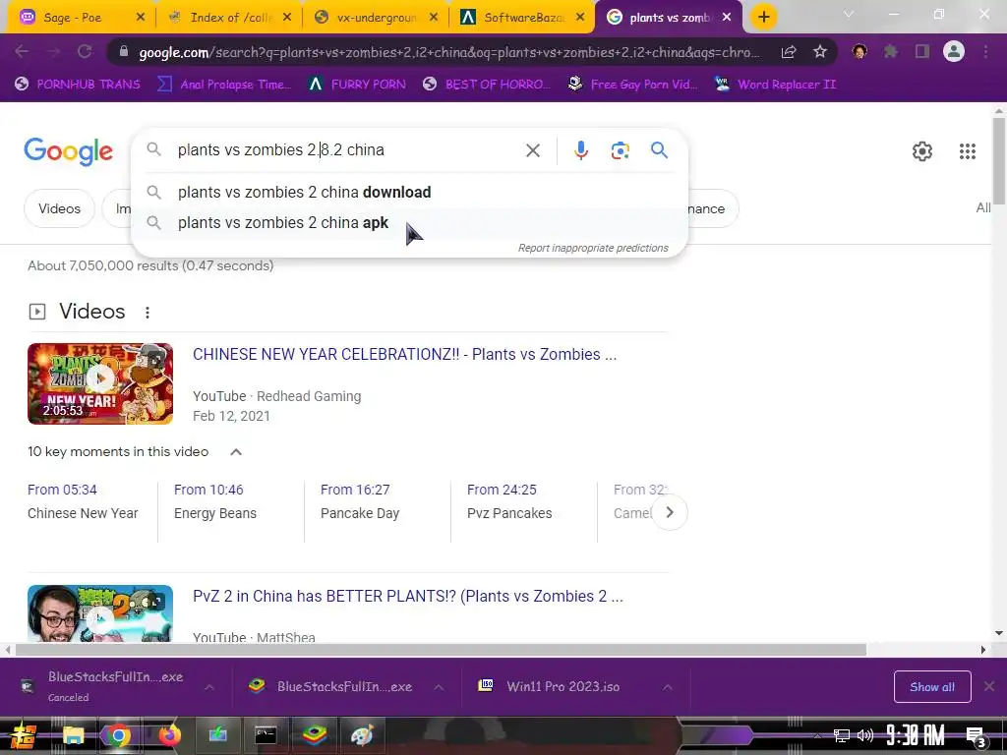Select the All filters option

tap(983, 207)
